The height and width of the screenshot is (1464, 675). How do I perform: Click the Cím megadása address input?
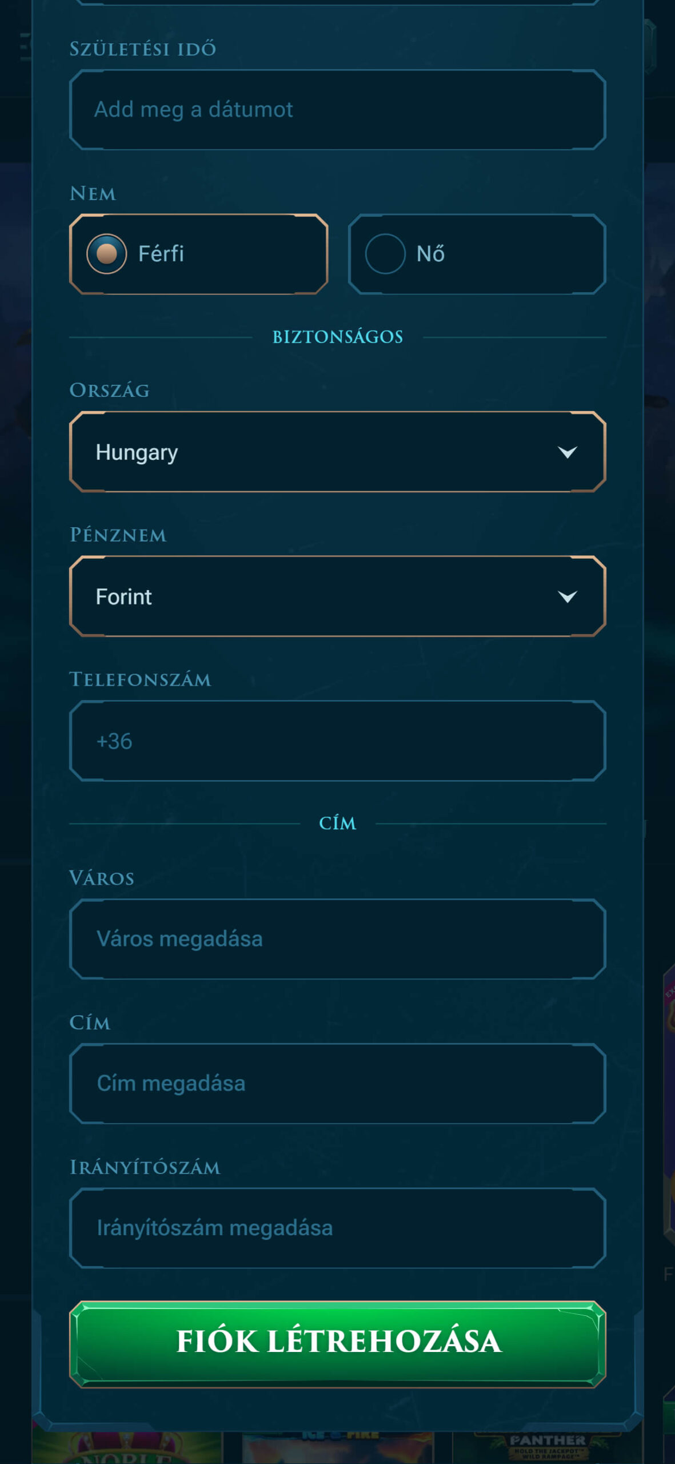click(337, 1084)
